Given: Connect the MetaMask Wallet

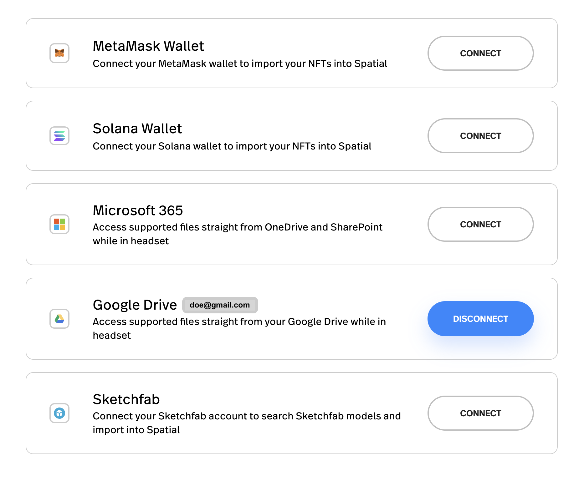Looking at the screenshot, I should click(x=480, y=53).
